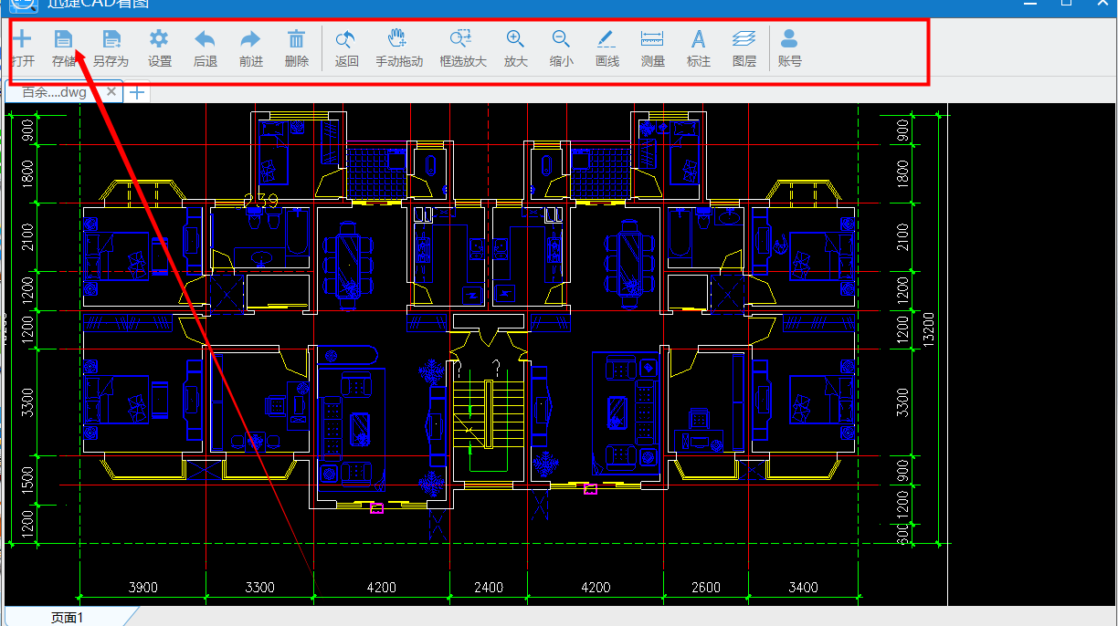Click the 2400 dimension text

click(x=489, y=587)
